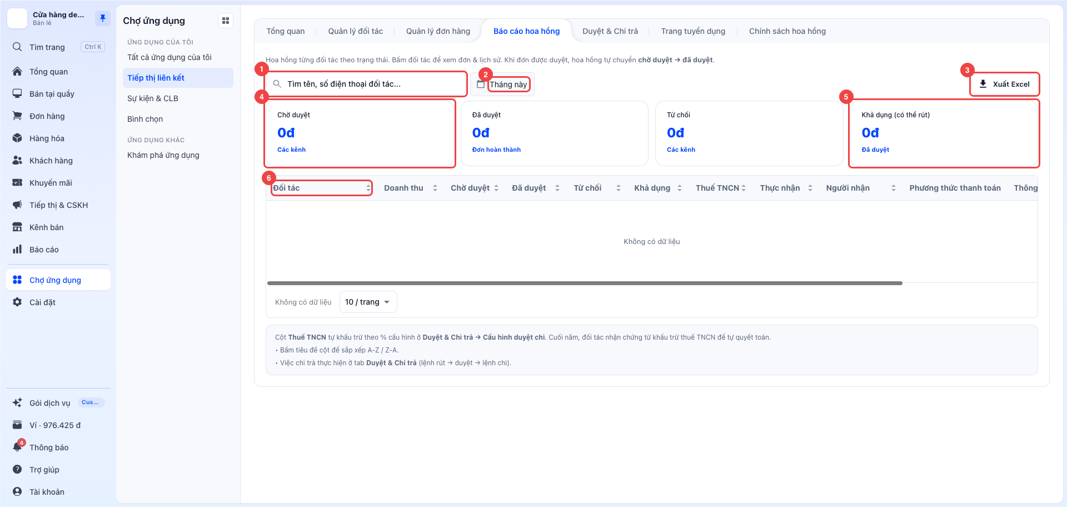Open the Trang tuyển dụng tab

click(693, 31)
